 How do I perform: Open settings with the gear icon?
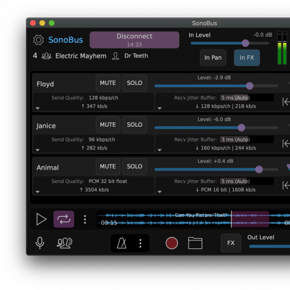point(38,40)
